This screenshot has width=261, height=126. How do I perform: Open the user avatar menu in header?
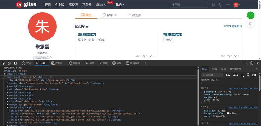coord(237,5)
